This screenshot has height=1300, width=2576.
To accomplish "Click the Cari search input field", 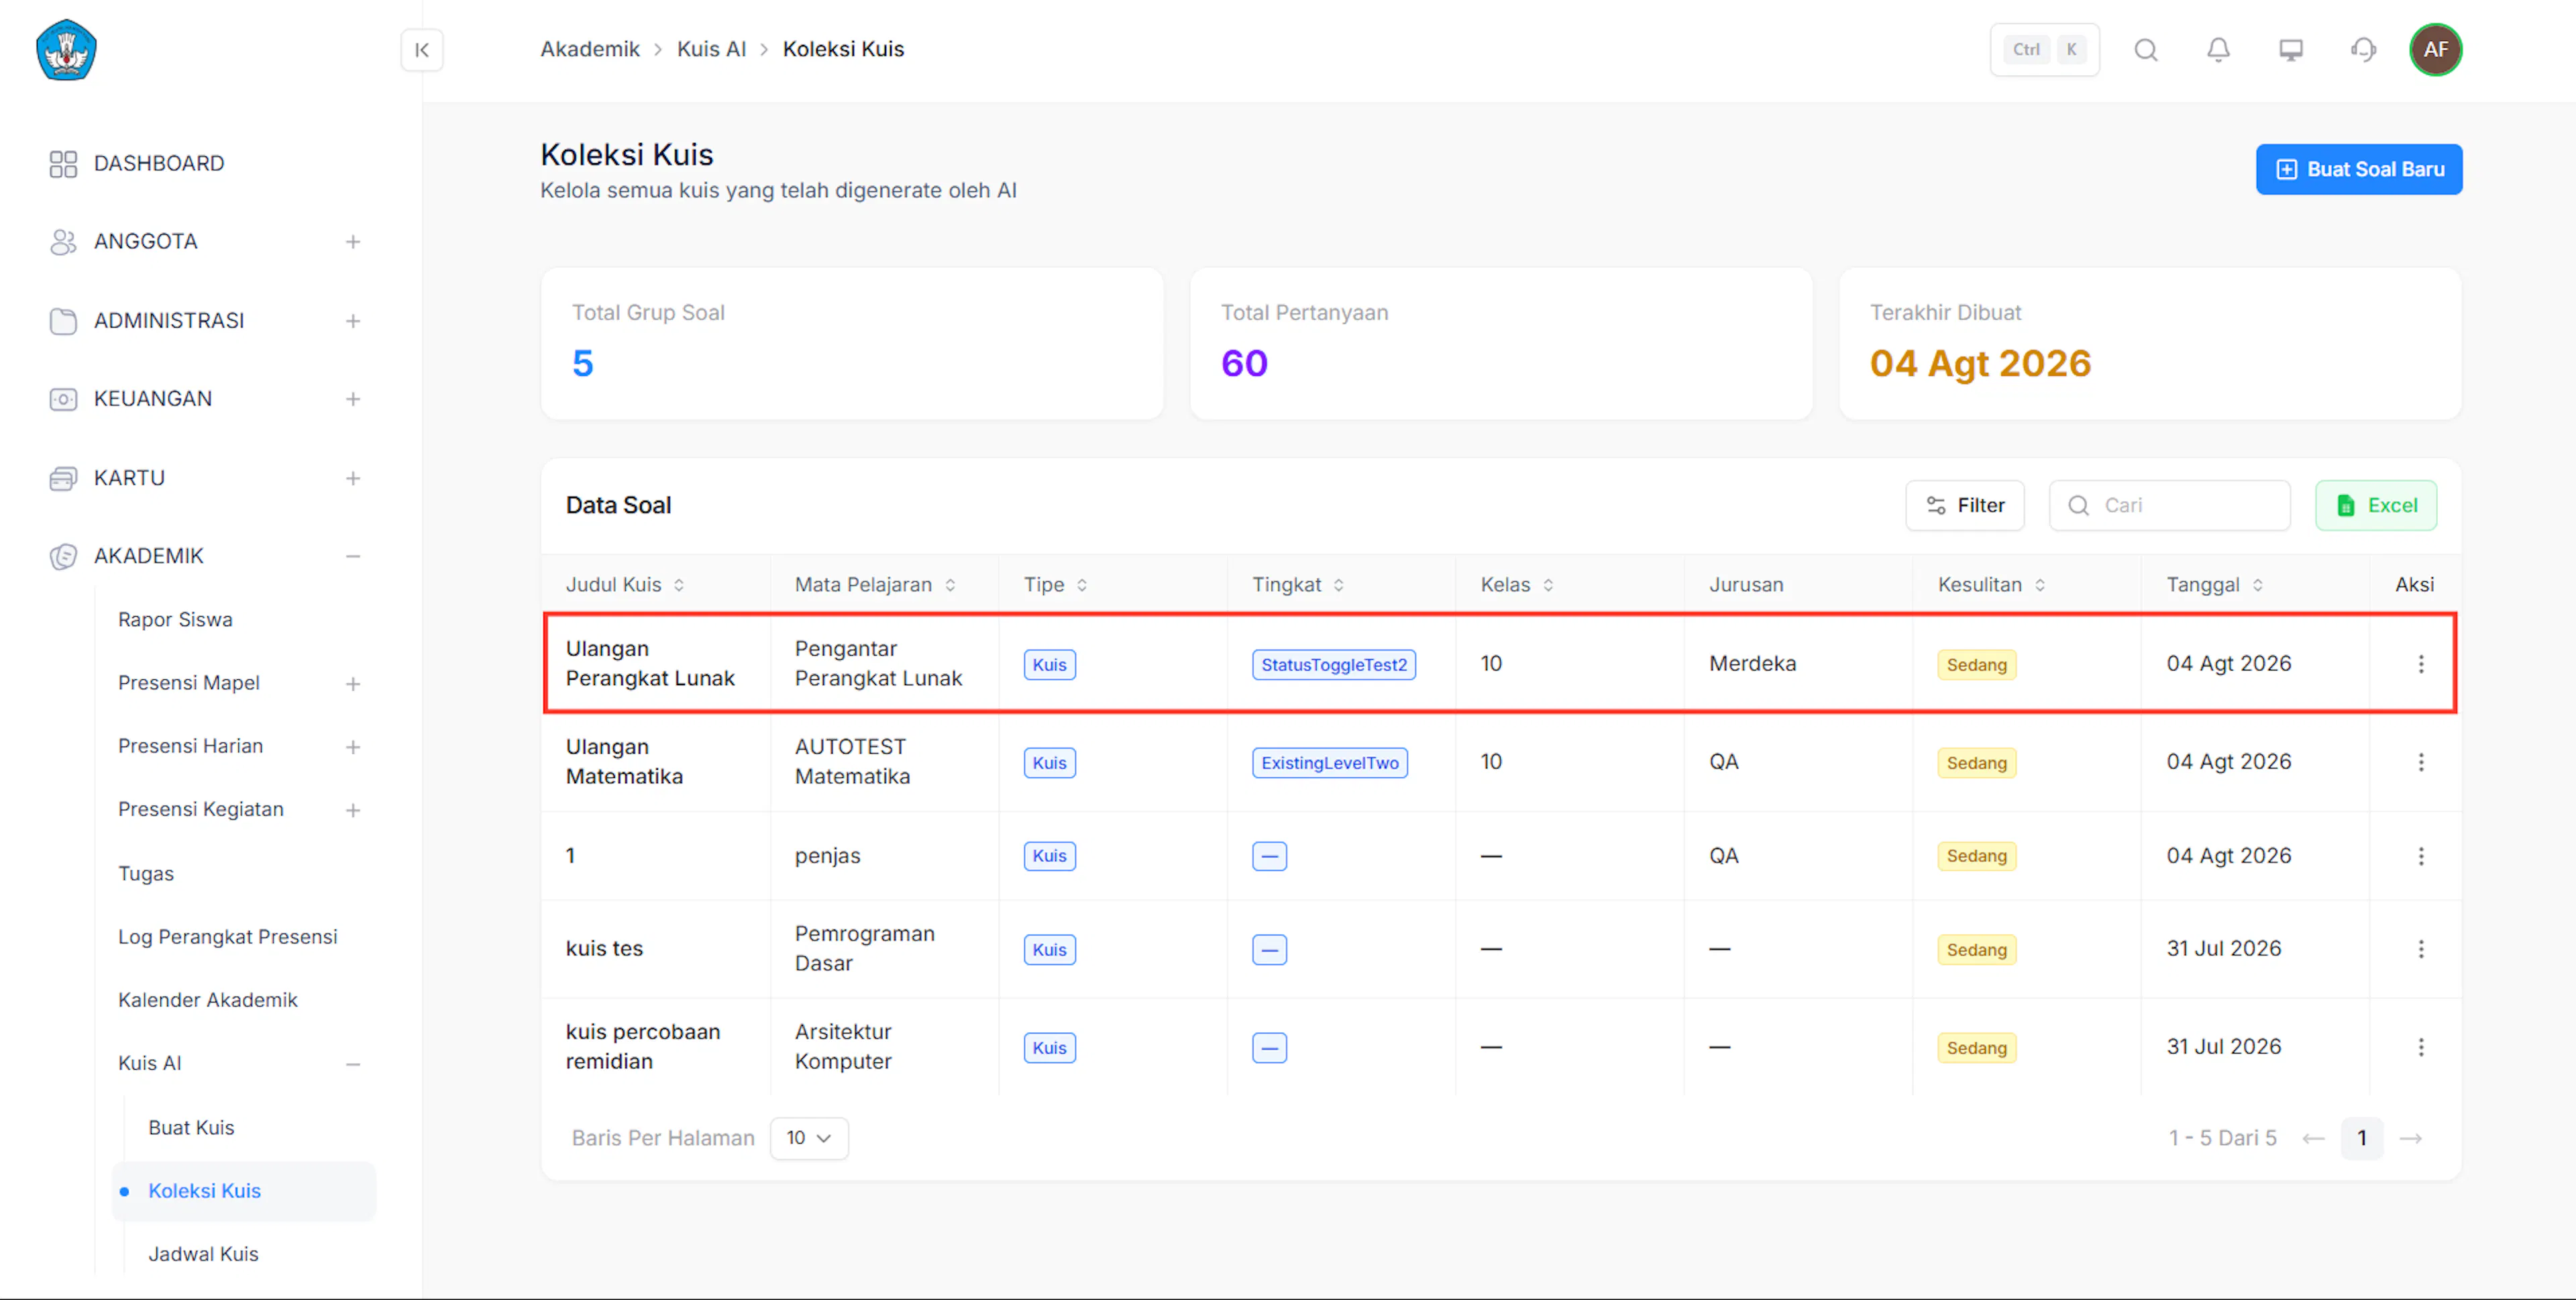I will click(2169, 505).
